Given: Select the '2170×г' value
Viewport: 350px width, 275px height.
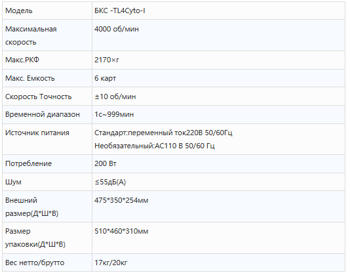Looking at the screenshot, I should pos(107,60).
